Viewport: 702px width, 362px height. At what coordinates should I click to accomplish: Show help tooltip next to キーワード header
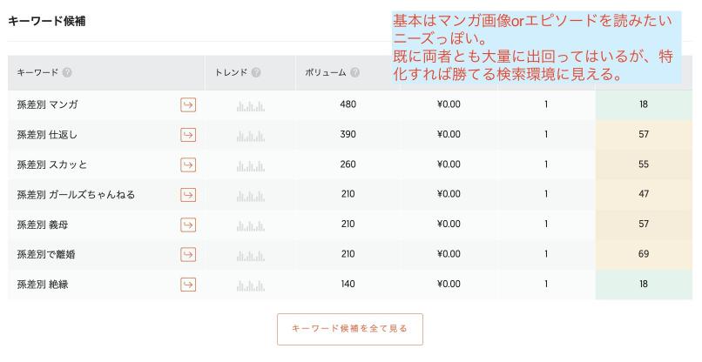tap(67, 72)
